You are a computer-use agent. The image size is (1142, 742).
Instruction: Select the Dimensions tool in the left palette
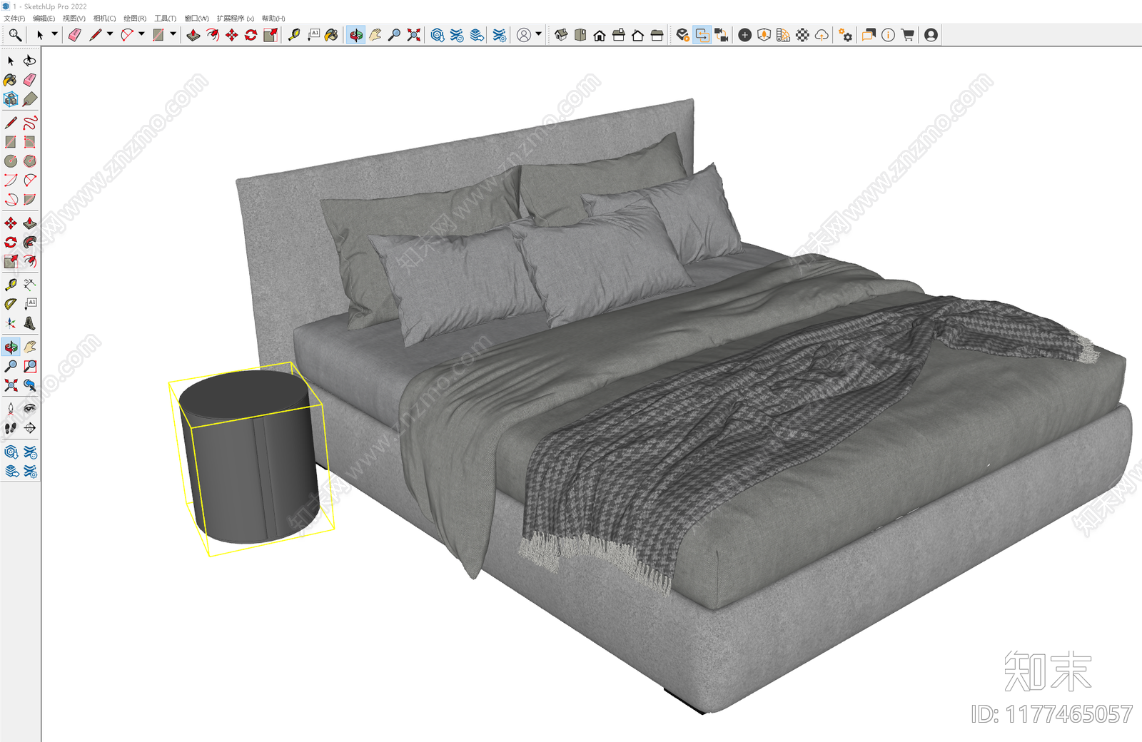pos(29,285)
